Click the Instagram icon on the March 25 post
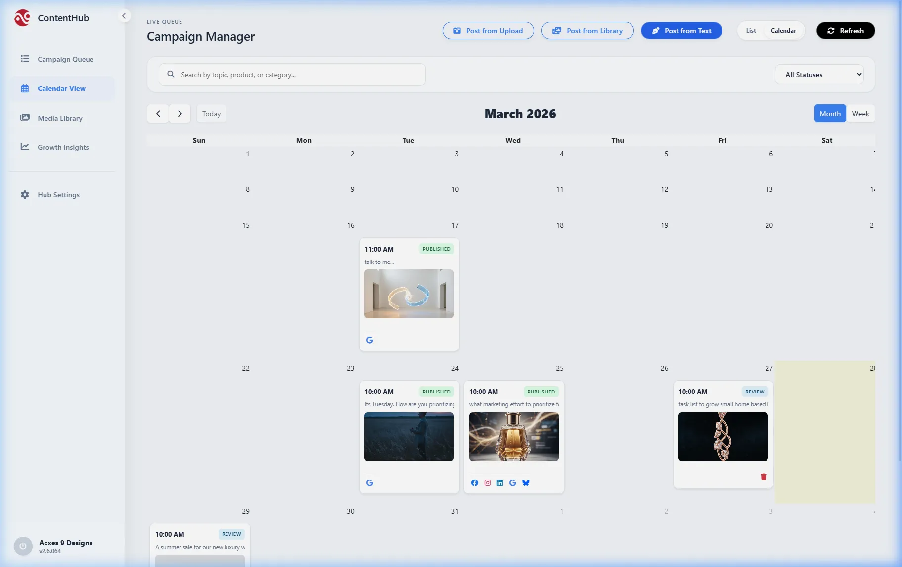The width and height of the screenshot is (902, 567). tap(488, 483)
